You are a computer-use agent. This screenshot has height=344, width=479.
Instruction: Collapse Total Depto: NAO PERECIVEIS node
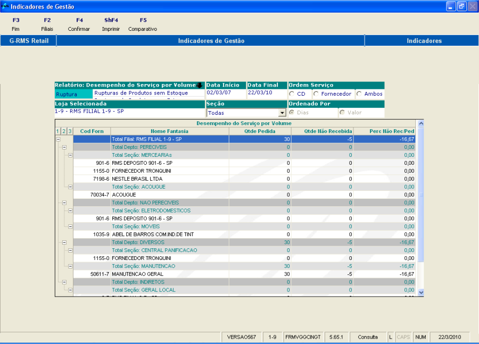pyautogui.click(x=64, y=203)
